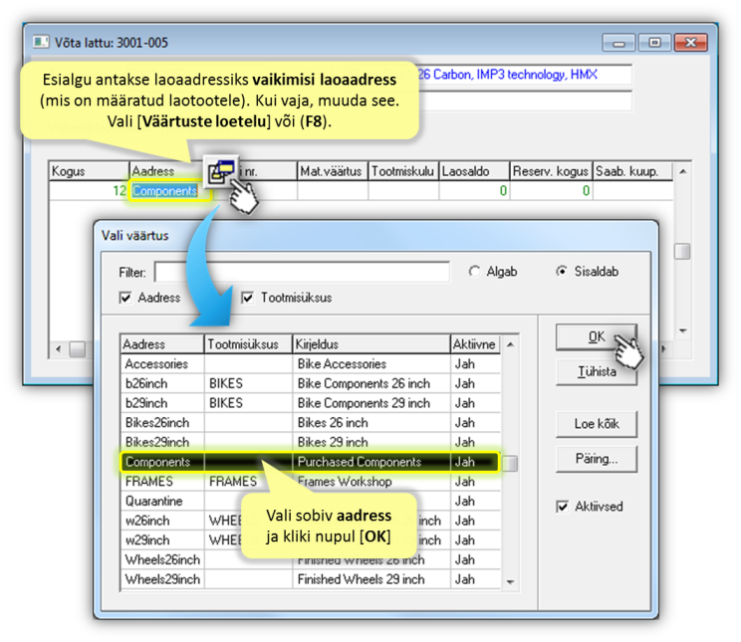The height and width of the screenshot is (642, 741).
Task: Select the Bikes26inch row
Action: click(x=311, y=423)
